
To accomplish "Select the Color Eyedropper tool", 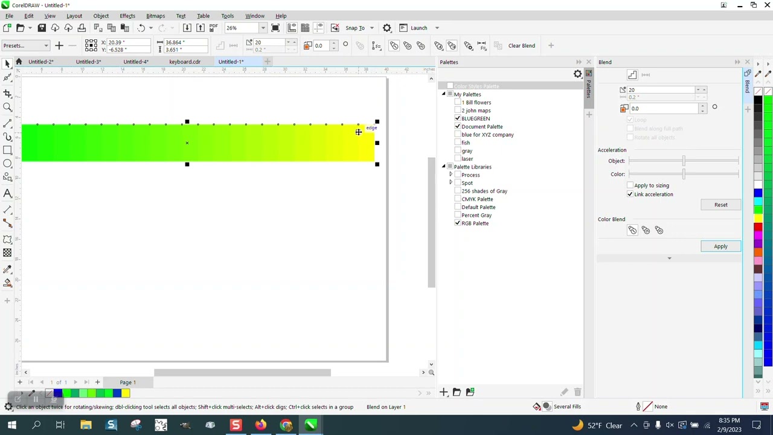I will point(7,269).
